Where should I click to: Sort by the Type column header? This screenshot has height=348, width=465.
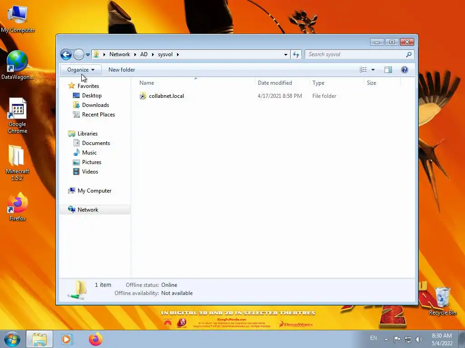pyautogui.click(x=336, y=83)
